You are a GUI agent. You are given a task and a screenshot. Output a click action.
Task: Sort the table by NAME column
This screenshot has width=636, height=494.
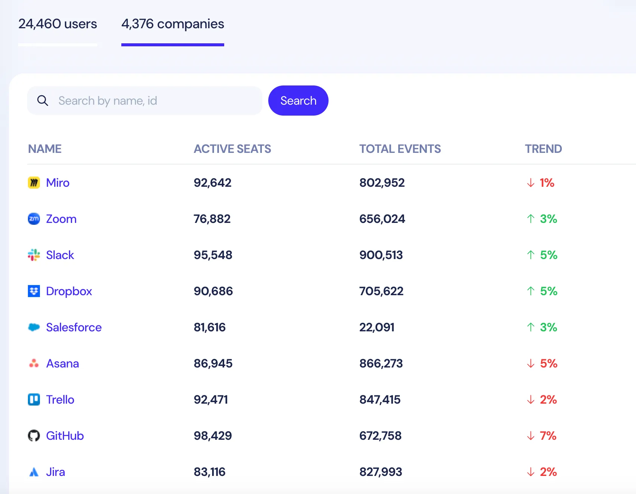(44, 149)
